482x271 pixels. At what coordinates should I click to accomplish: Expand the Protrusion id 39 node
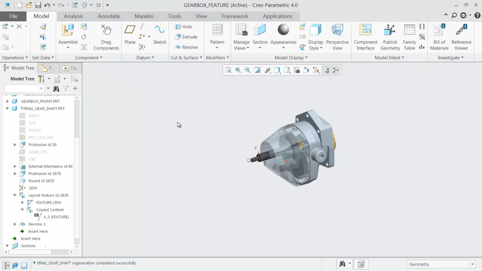pos(15,145)
